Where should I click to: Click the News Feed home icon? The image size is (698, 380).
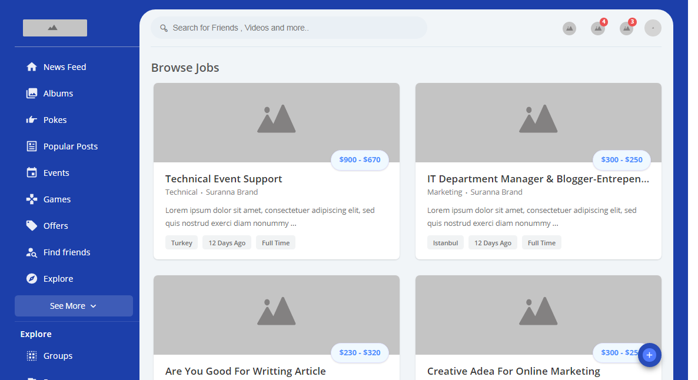click(x=32, y=67)
